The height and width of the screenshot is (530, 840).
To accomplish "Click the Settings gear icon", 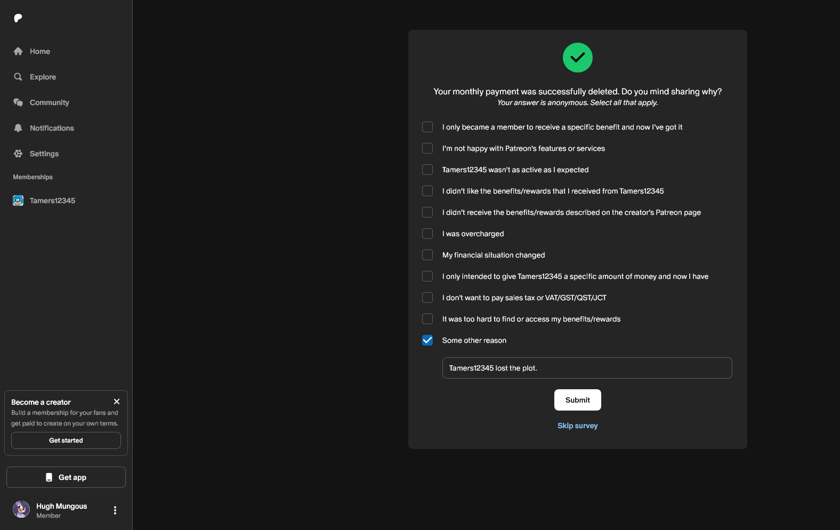I will (18, 154).
